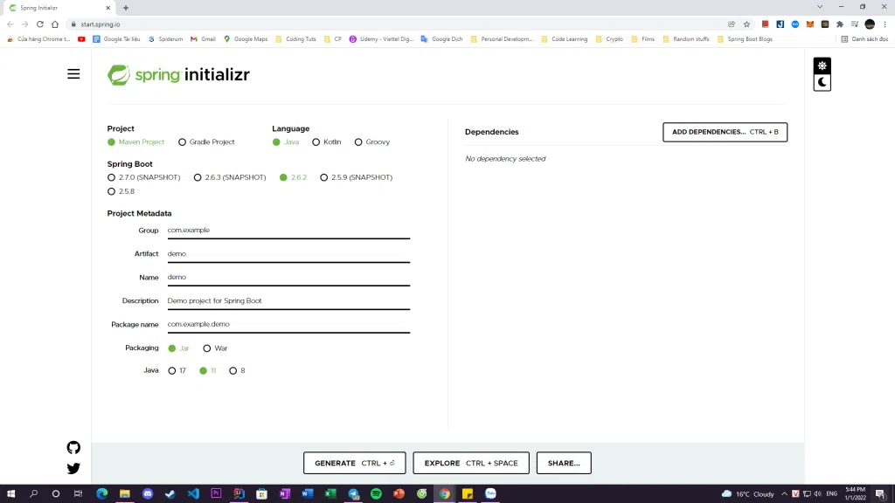Open the Chrome Extensions puzzle icon
Viewport: 895px width, 503px height.
[x=840, y=24]
